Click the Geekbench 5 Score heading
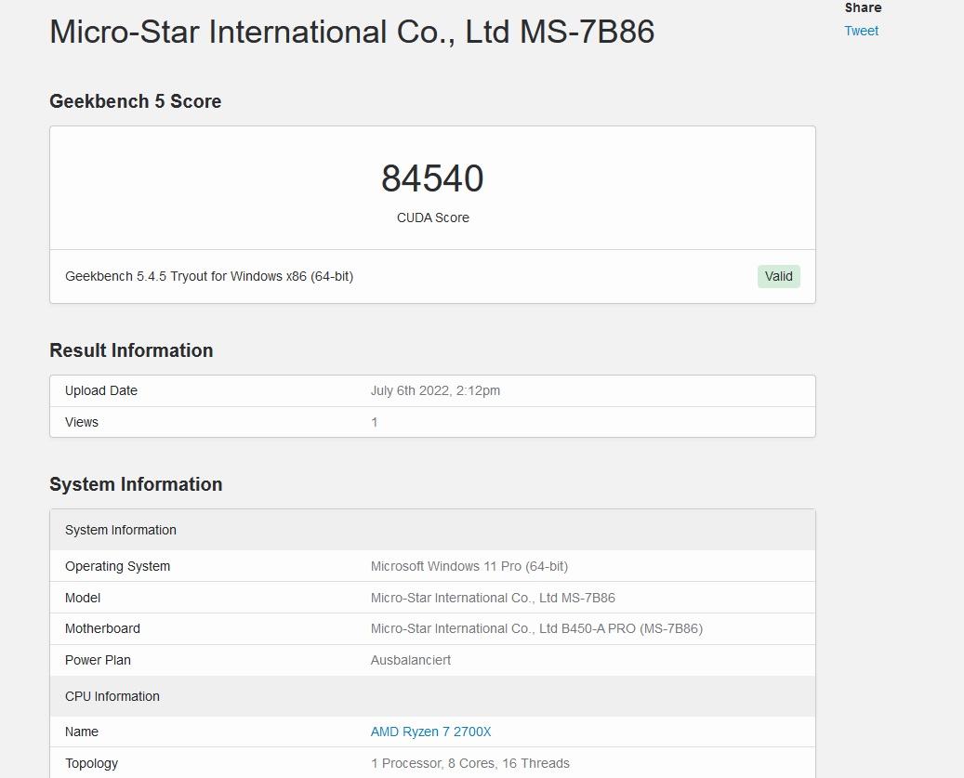964x778 pixels. (x=135, y=100)
